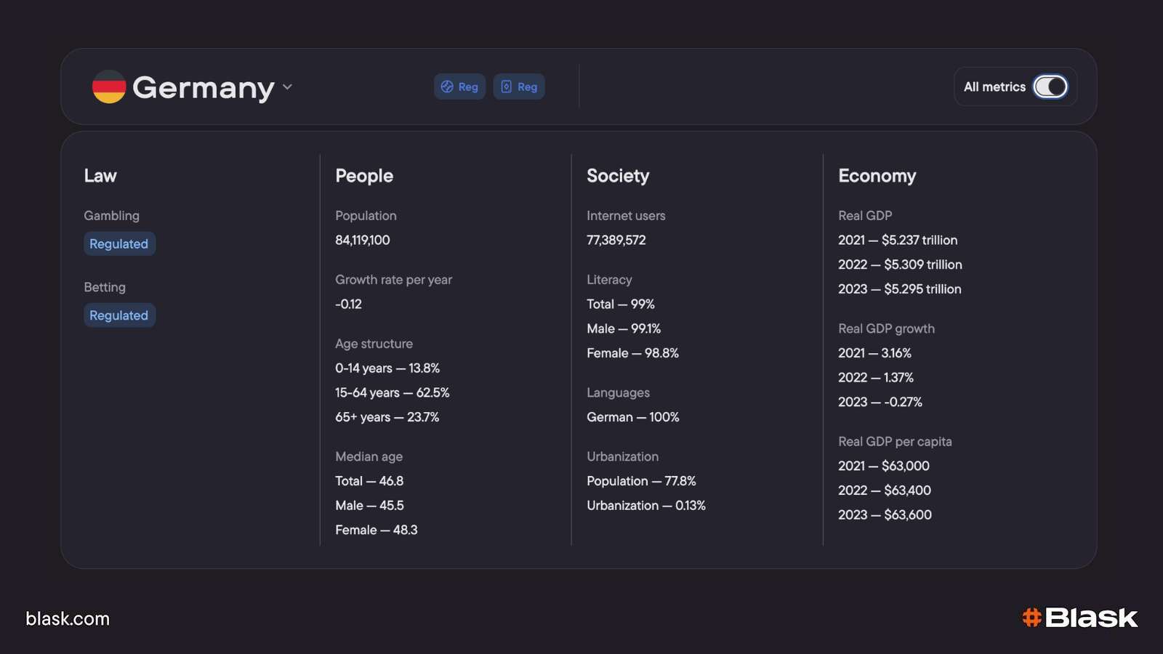
Task: Toggle the All metrics switch
Action: click(1050, 87)
